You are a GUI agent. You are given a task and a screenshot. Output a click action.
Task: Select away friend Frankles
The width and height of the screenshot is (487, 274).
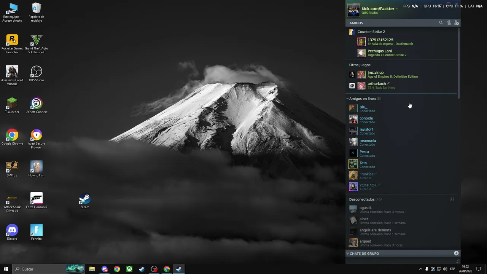(x=402, y=176)
